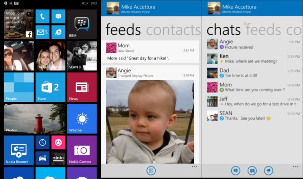Launch the Nokia Camera tile

82,150
